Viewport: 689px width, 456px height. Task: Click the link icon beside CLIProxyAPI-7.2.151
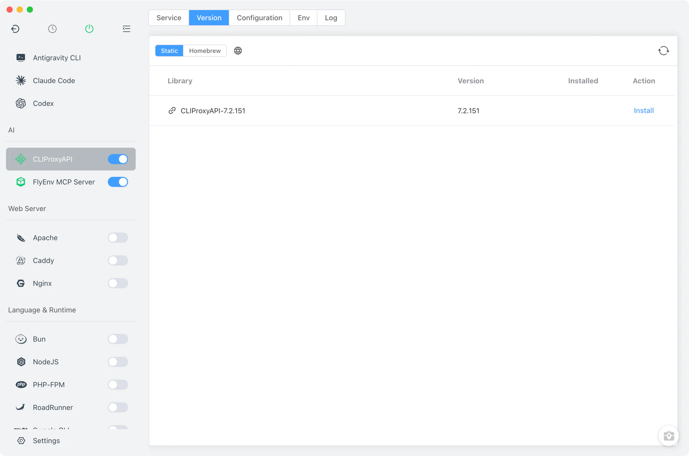pos(172,110)
